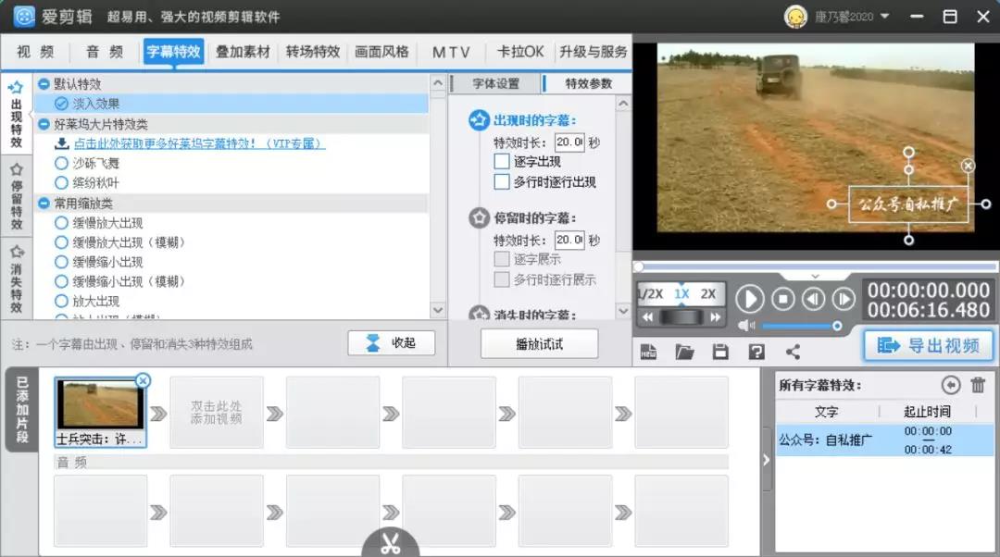This screenshot has width=1000, height=557.
Task: Click the scissors icon on the timeline
Action: coord(389,544)
